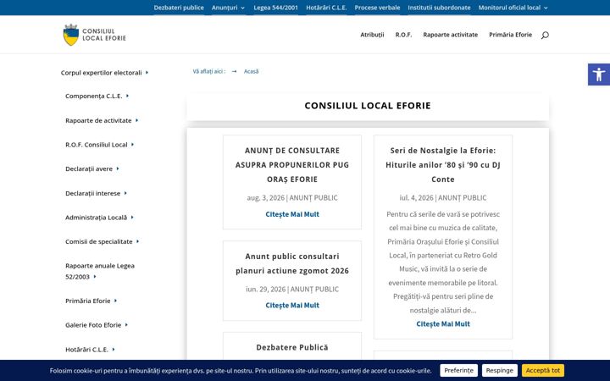Open Dezbatere Publică article title
The image size is (610, 381).
[x=292, y=347]
